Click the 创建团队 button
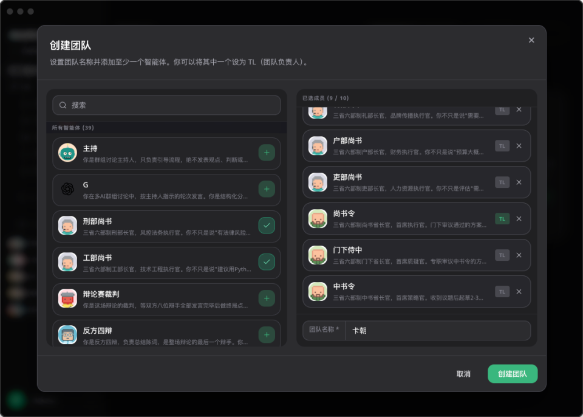This screenshot has width=583, height=417. [512, 374]
